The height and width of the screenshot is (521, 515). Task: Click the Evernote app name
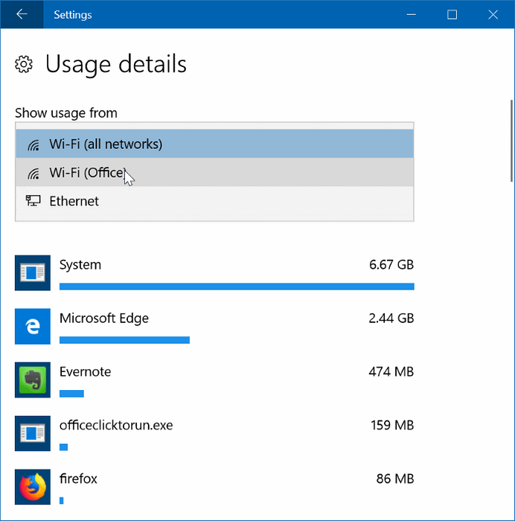pos(86,372)
